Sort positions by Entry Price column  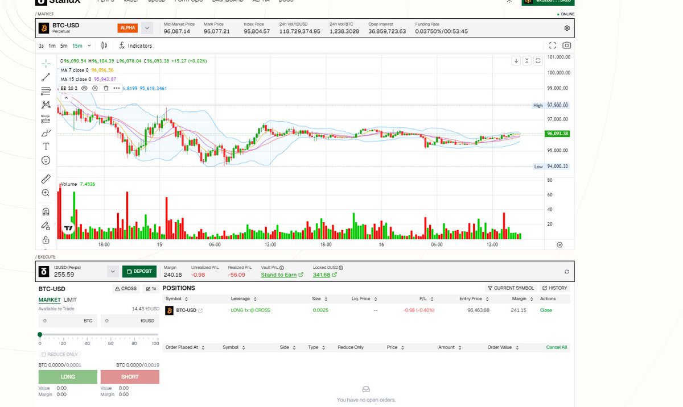(x=474, y=299)
